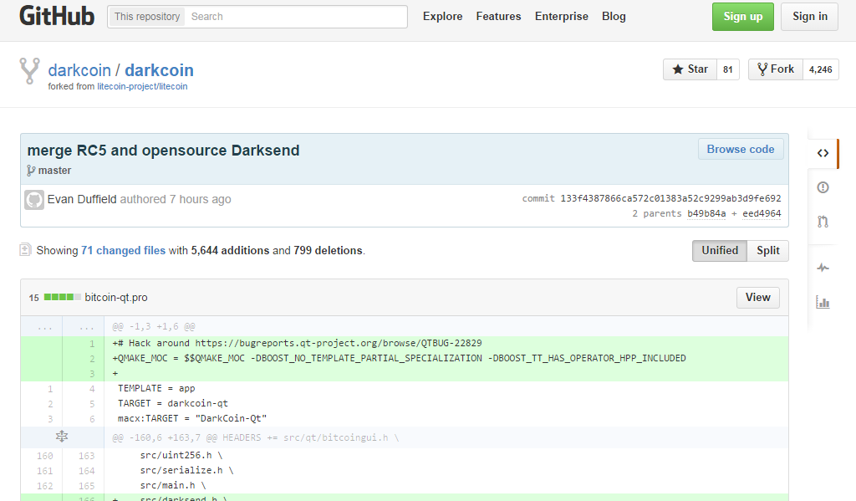Switch diff view to Split
The width and height of the screenshot is (856, 501).
tap(768, 251)
